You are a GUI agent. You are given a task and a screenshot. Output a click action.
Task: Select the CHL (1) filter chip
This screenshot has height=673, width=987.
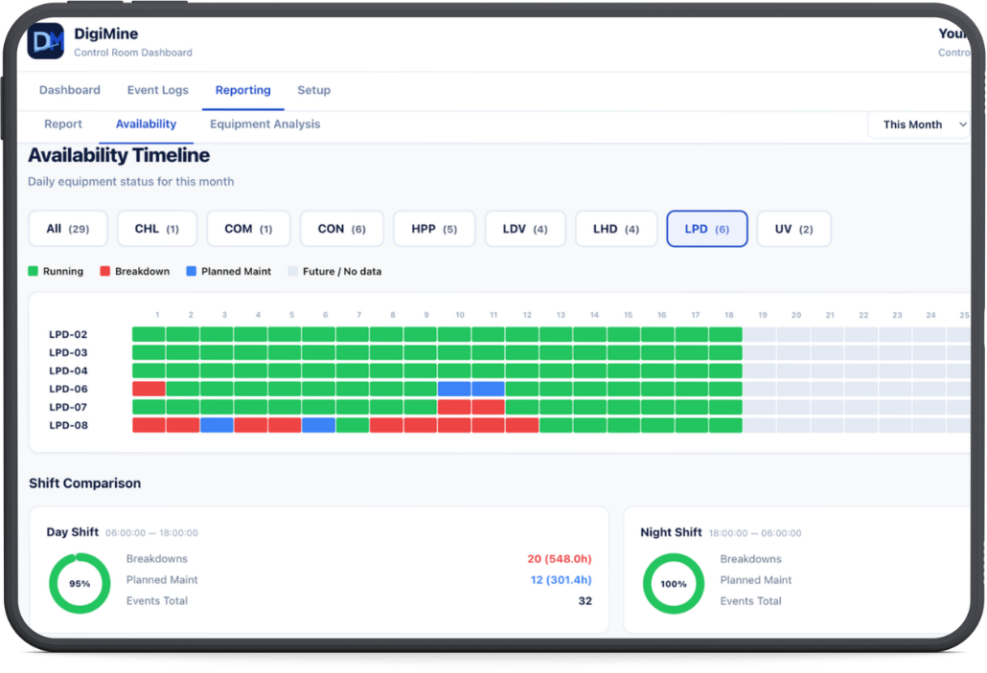point(157,229)
